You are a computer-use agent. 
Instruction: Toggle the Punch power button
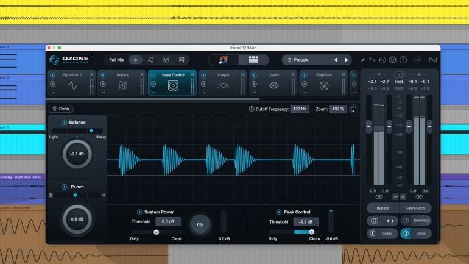[x=64, y=187]
